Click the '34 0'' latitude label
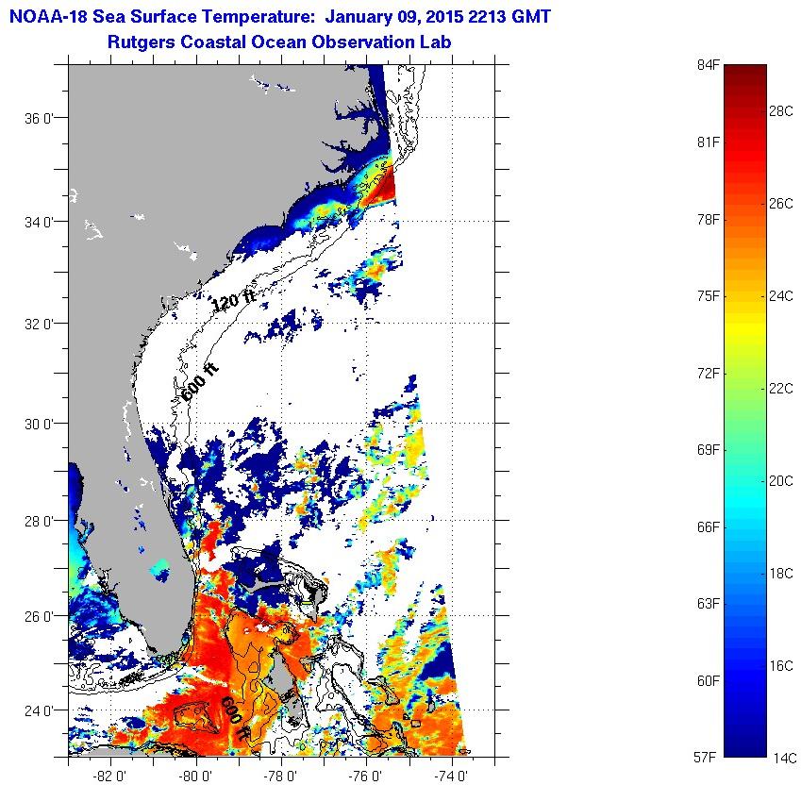The height and width of the screenshot is (785, 801). pos(39,222)
